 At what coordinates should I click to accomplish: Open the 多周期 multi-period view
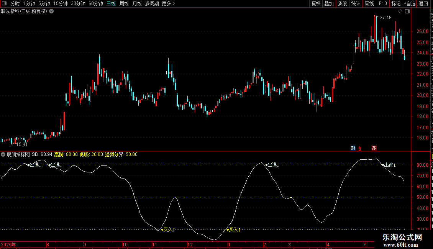pyautogui.click(x=152, y=3)
